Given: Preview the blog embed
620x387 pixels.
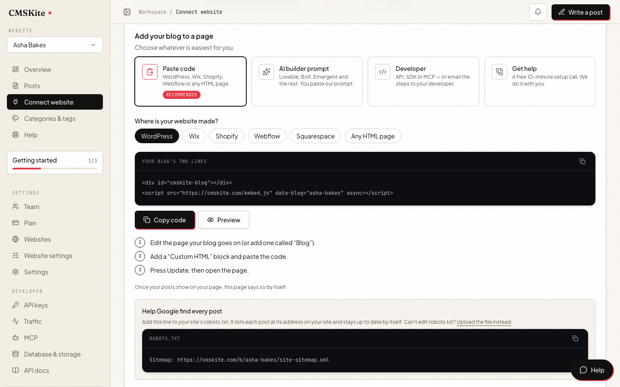Looking at the screenshot, I should [x=223, y=220].
